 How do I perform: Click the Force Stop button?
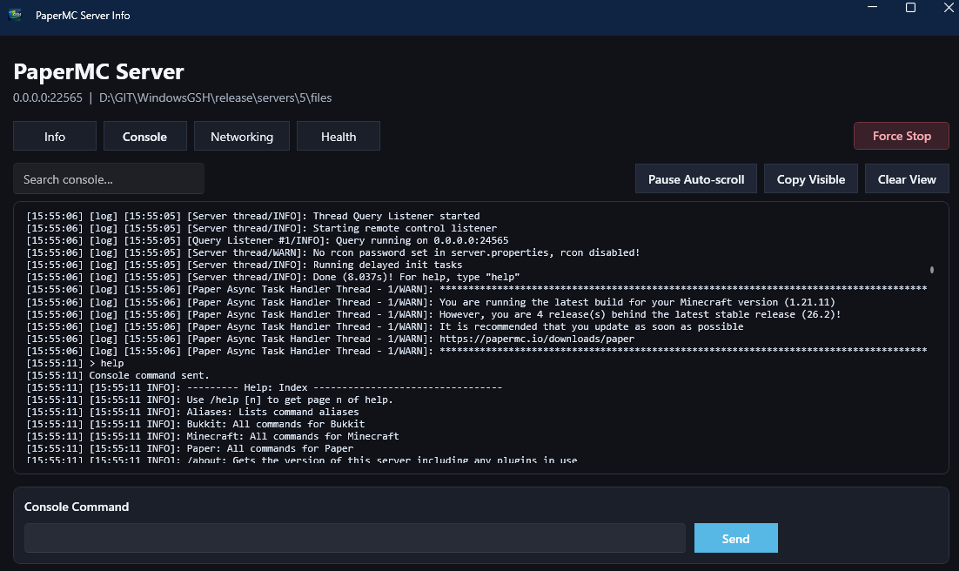[x=902, y=136]
